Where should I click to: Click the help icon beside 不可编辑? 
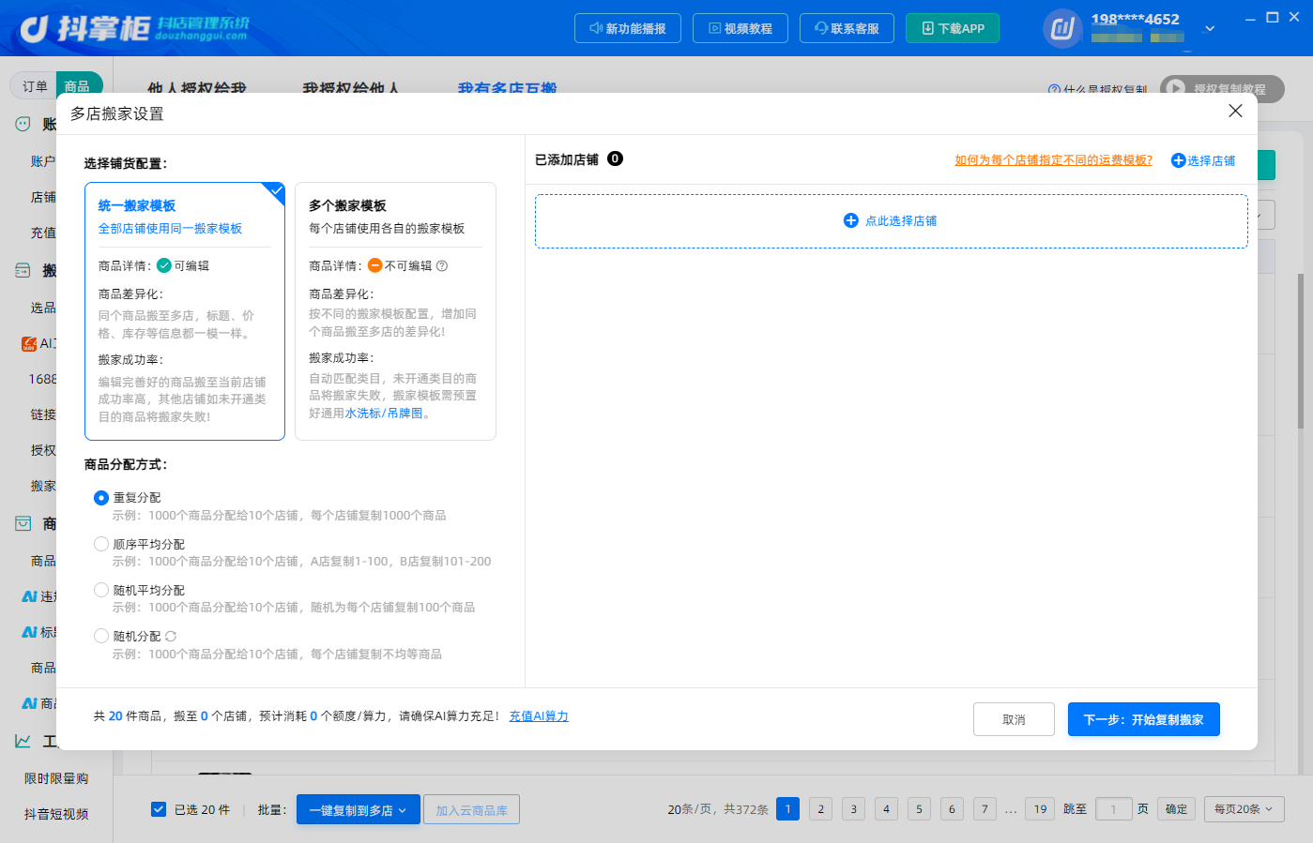pos(442,266)
